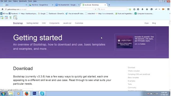The width and height of the screenshot is (171, 96).
Task: Open the Facebook bookmark
Action: click(x=13, y=14)
